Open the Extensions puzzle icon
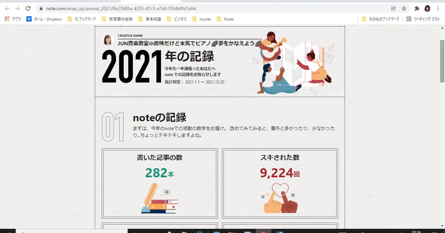445x233 pixels. click(417, 9)
